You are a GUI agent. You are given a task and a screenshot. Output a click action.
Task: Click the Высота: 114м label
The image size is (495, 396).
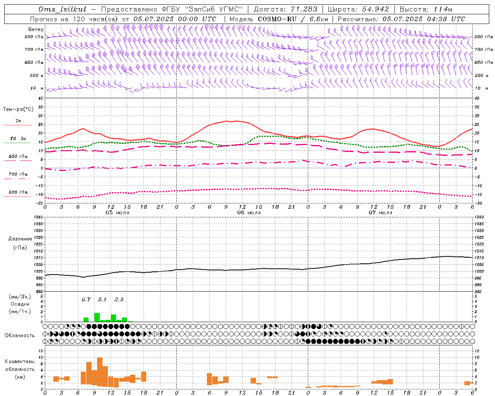coord(426,9)
